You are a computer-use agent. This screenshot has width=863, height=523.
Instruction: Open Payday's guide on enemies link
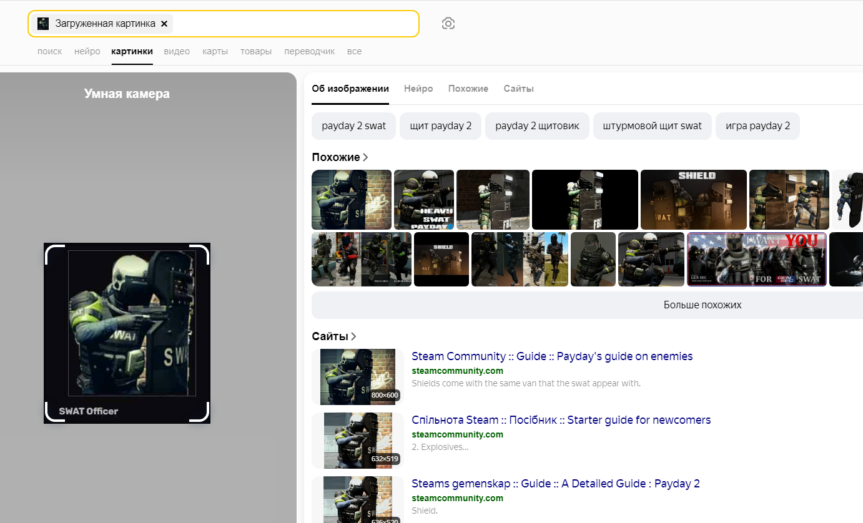[x=552, y=356]
